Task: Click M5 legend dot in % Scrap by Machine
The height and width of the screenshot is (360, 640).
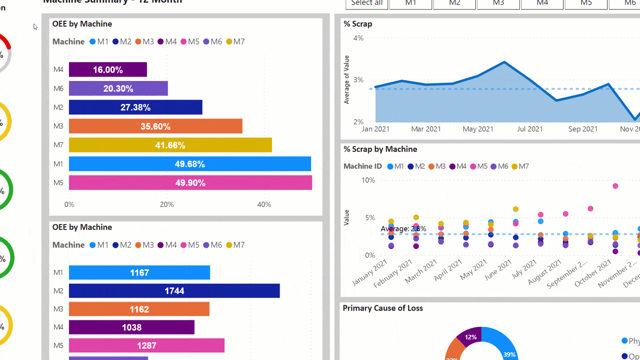Action: click(473, 166)
